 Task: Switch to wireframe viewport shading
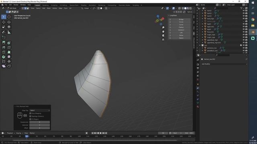pyautogui.click(x=183, y=8)
